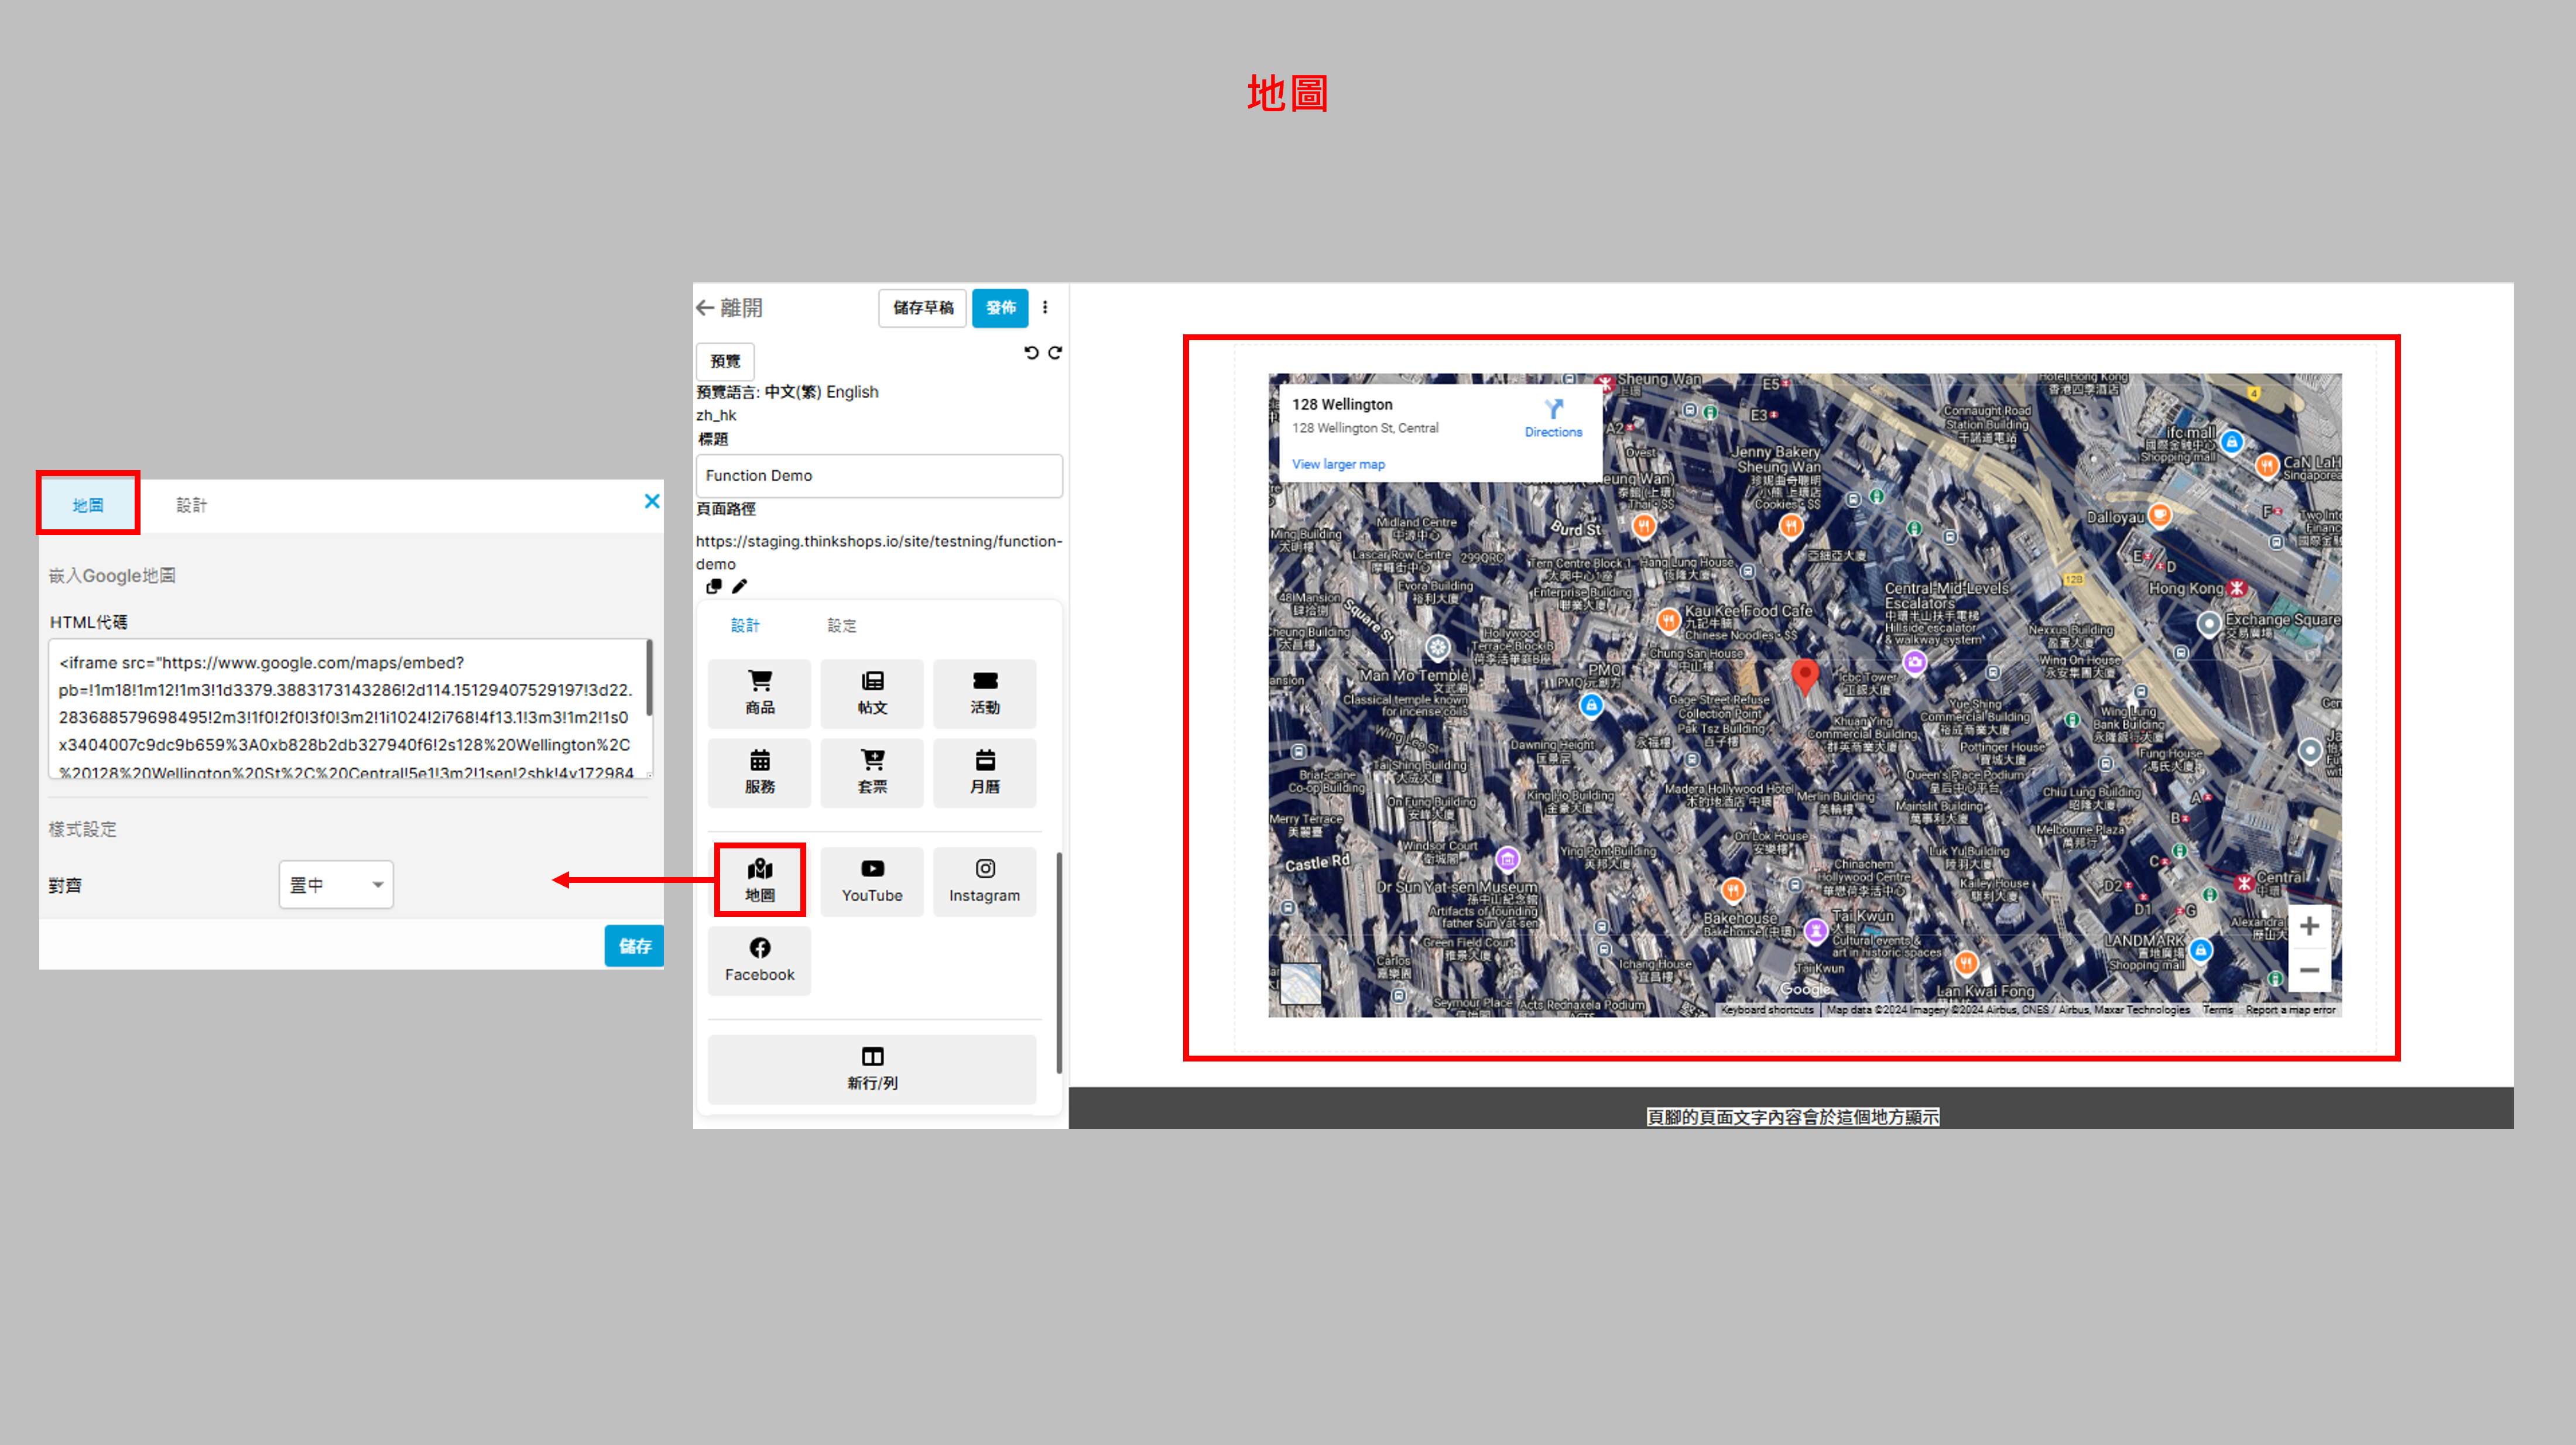The width and height of the screenshot is (2576, 1445).
Task: Insert the Facebook widget
Action: (759, 960)
